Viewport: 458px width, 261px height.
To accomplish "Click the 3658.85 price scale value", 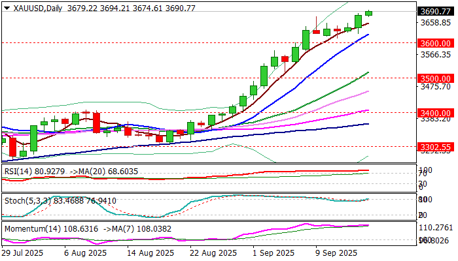I will [435, 22].
